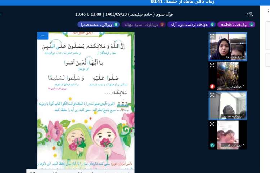Click the ملائکة word on the slide
Viewport: 270px width, 173px height.
pyautogui.click(x=120, y=93)
